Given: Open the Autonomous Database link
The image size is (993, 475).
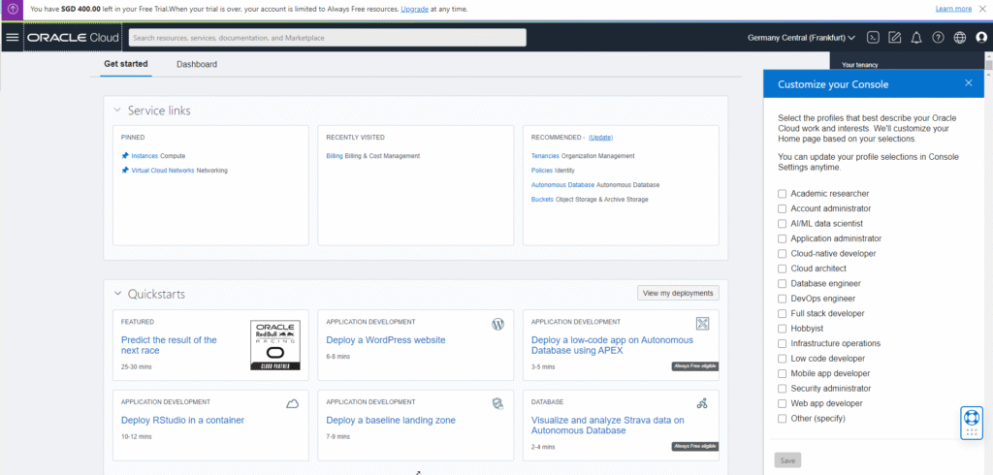Looking at the screenshot, I should pyautogui.click(x=563, y=185).
